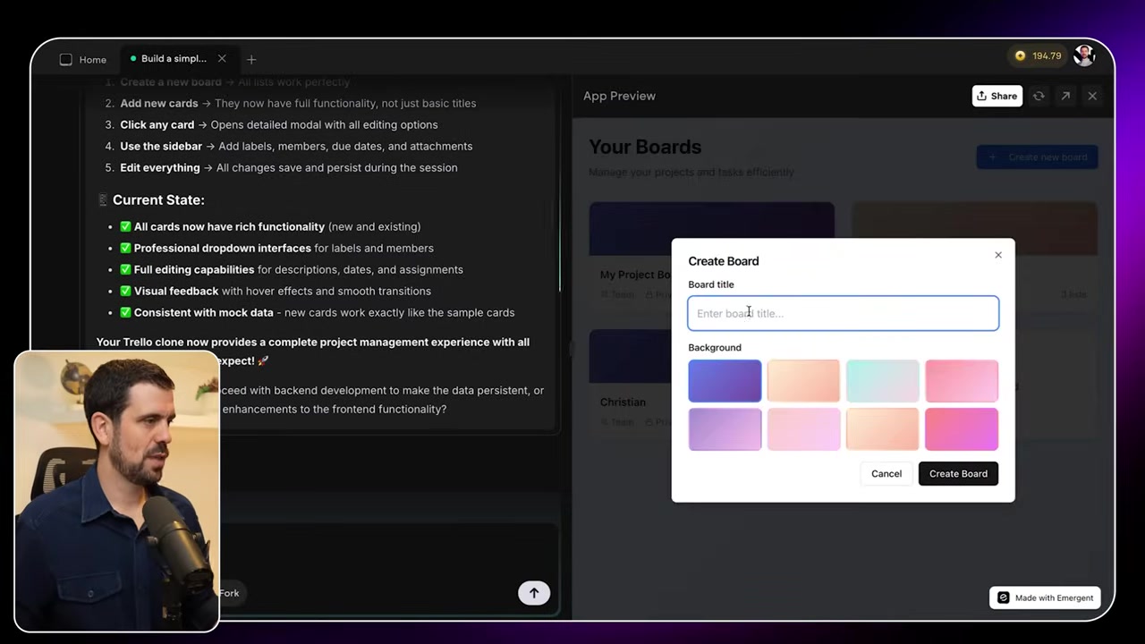The height and width of the screenshot is (644, 1145).
Task: Pick the hot pink bottom-right background swatch
Action: pyautogui.click(x=961, y=428)
